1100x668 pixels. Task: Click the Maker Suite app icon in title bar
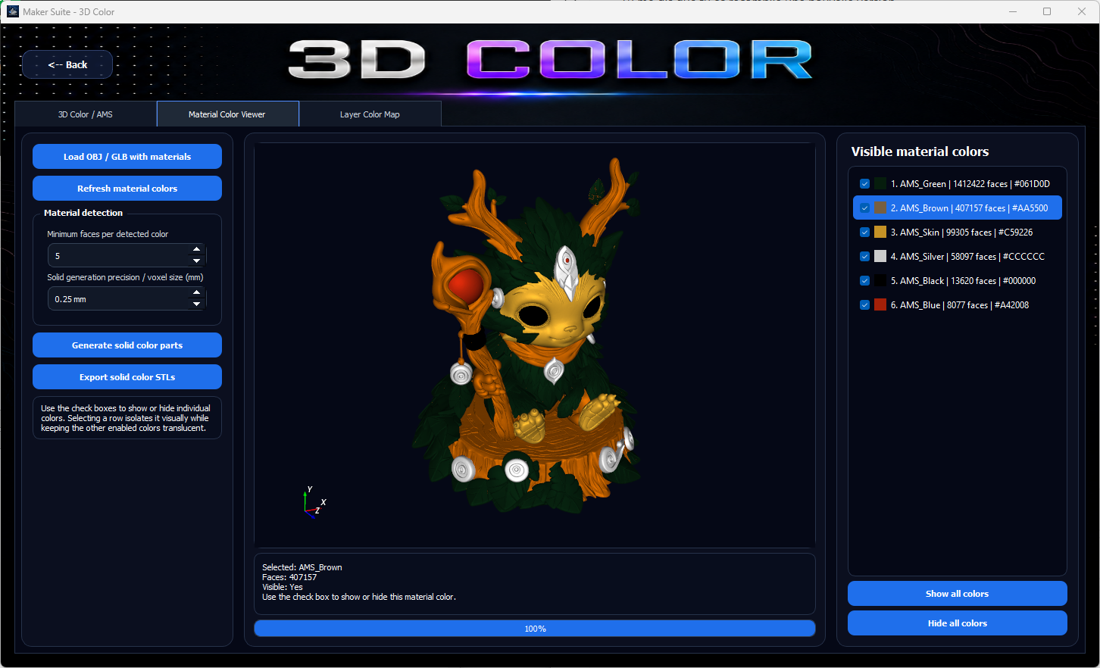click(x=13, y=11)
